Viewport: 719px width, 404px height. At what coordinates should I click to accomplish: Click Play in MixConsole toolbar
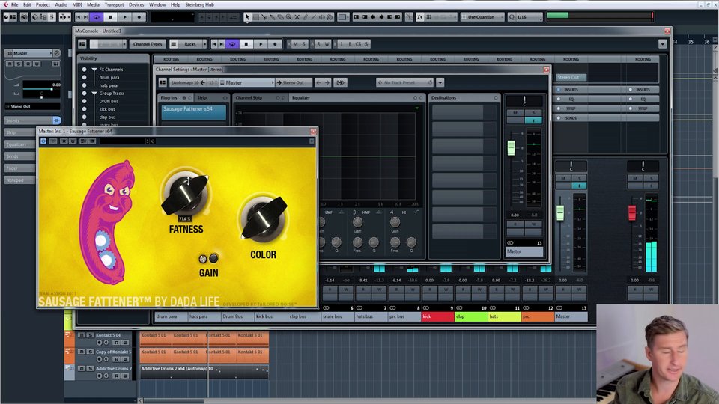pyautogui.click(x=261, y=44)
